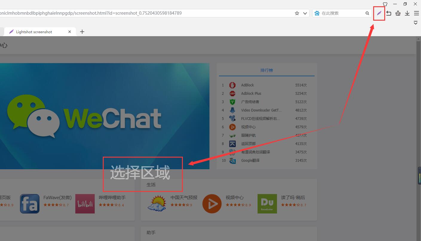The image size is (421, 241).
Task: Click the Du ReadLater icon
Action: pos(267,204)
